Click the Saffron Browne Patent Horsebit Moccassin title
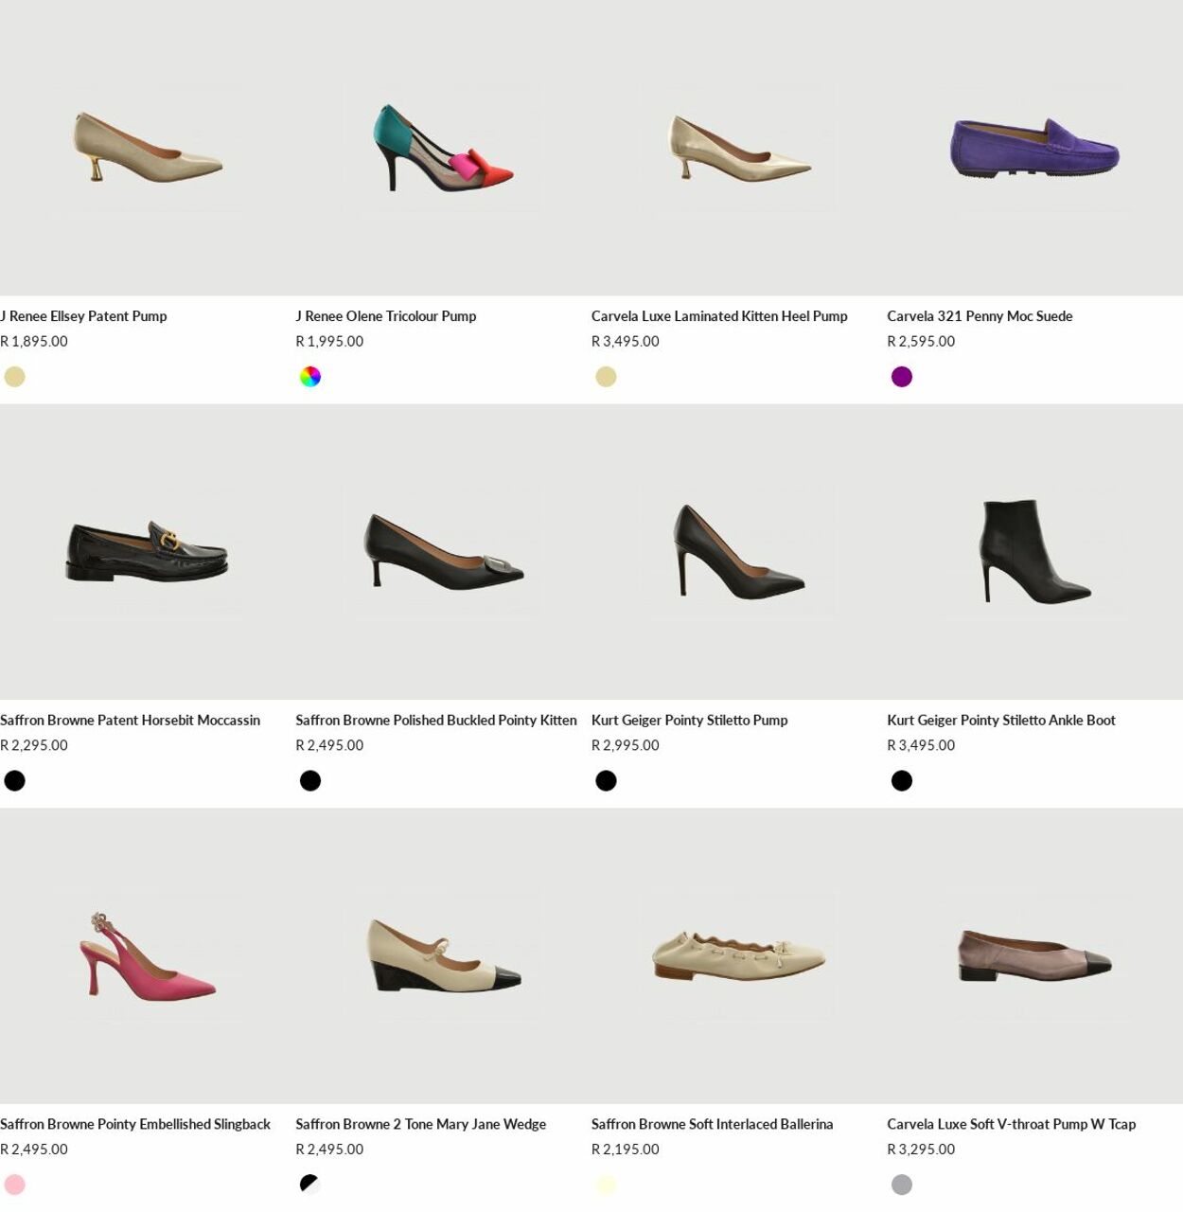Image resolution: width=1183 pixels, height=1212 pixels. [x=130, y=721]
